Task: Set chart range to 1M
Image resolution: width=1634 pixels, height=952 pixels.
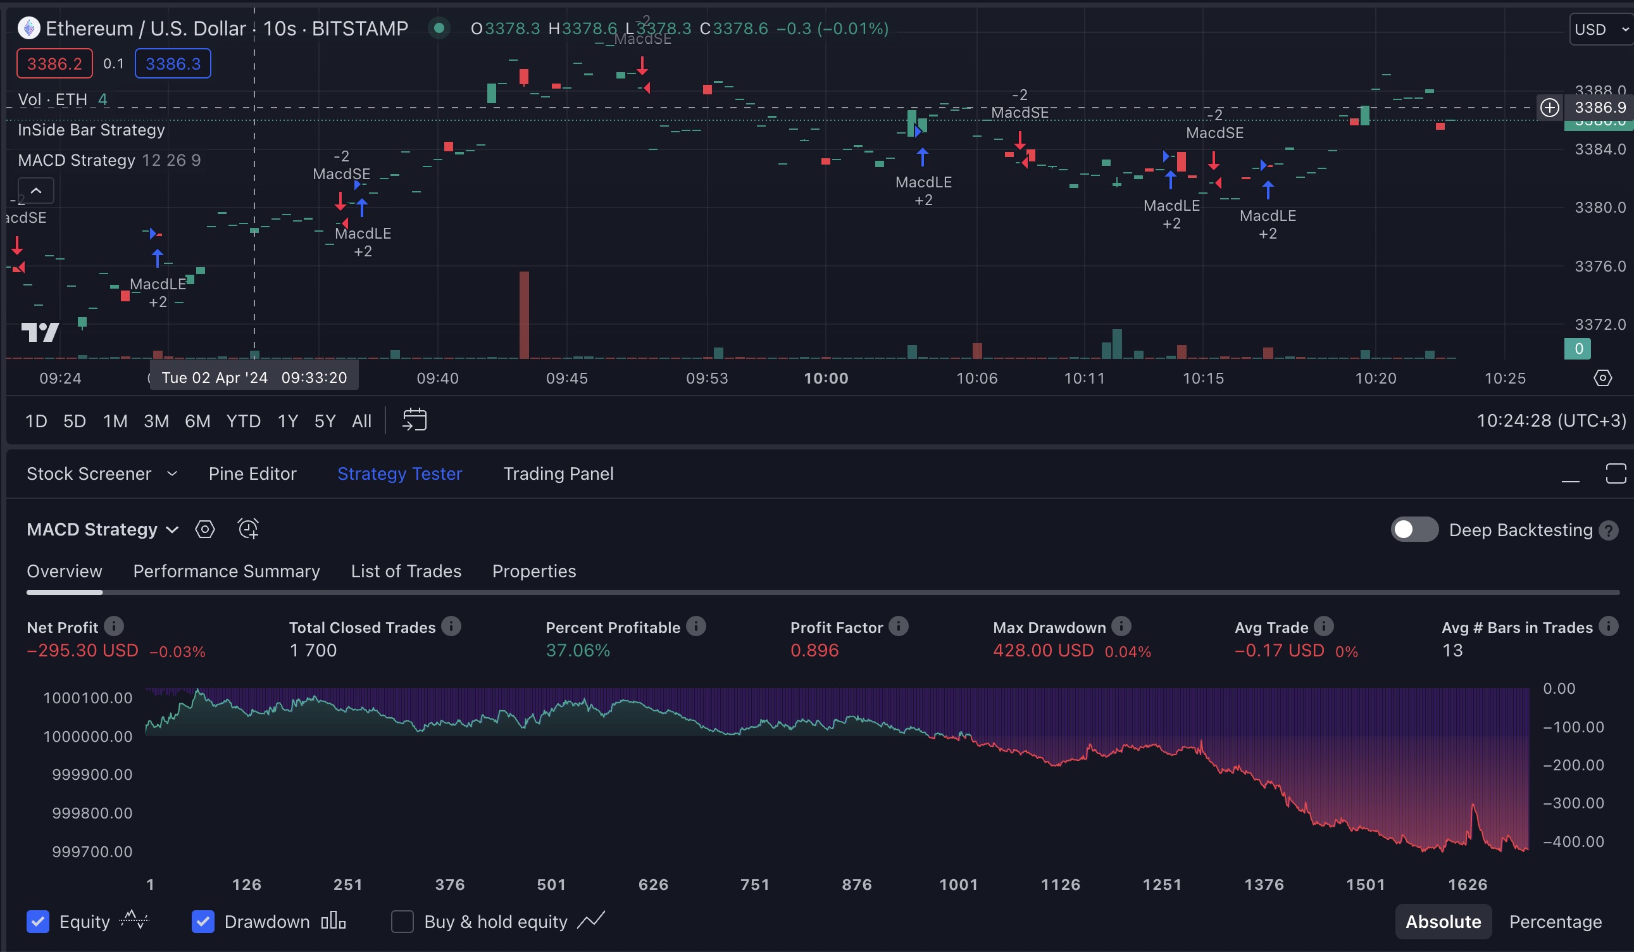Action: coord(115,422)
